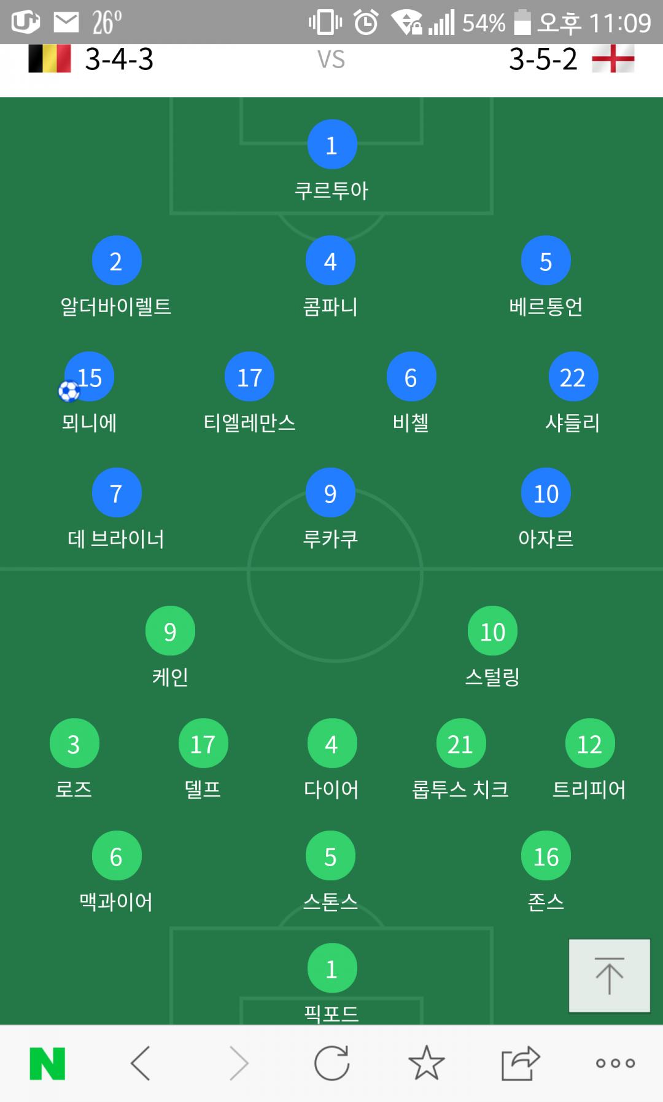Bookmark the page with star icon
Viewport: 663px width, 1102px height.
point(426,1063)
